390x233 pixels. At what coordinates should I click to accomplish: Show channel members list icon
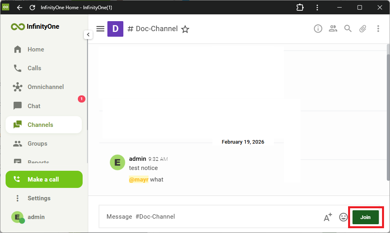click(333, 29)
